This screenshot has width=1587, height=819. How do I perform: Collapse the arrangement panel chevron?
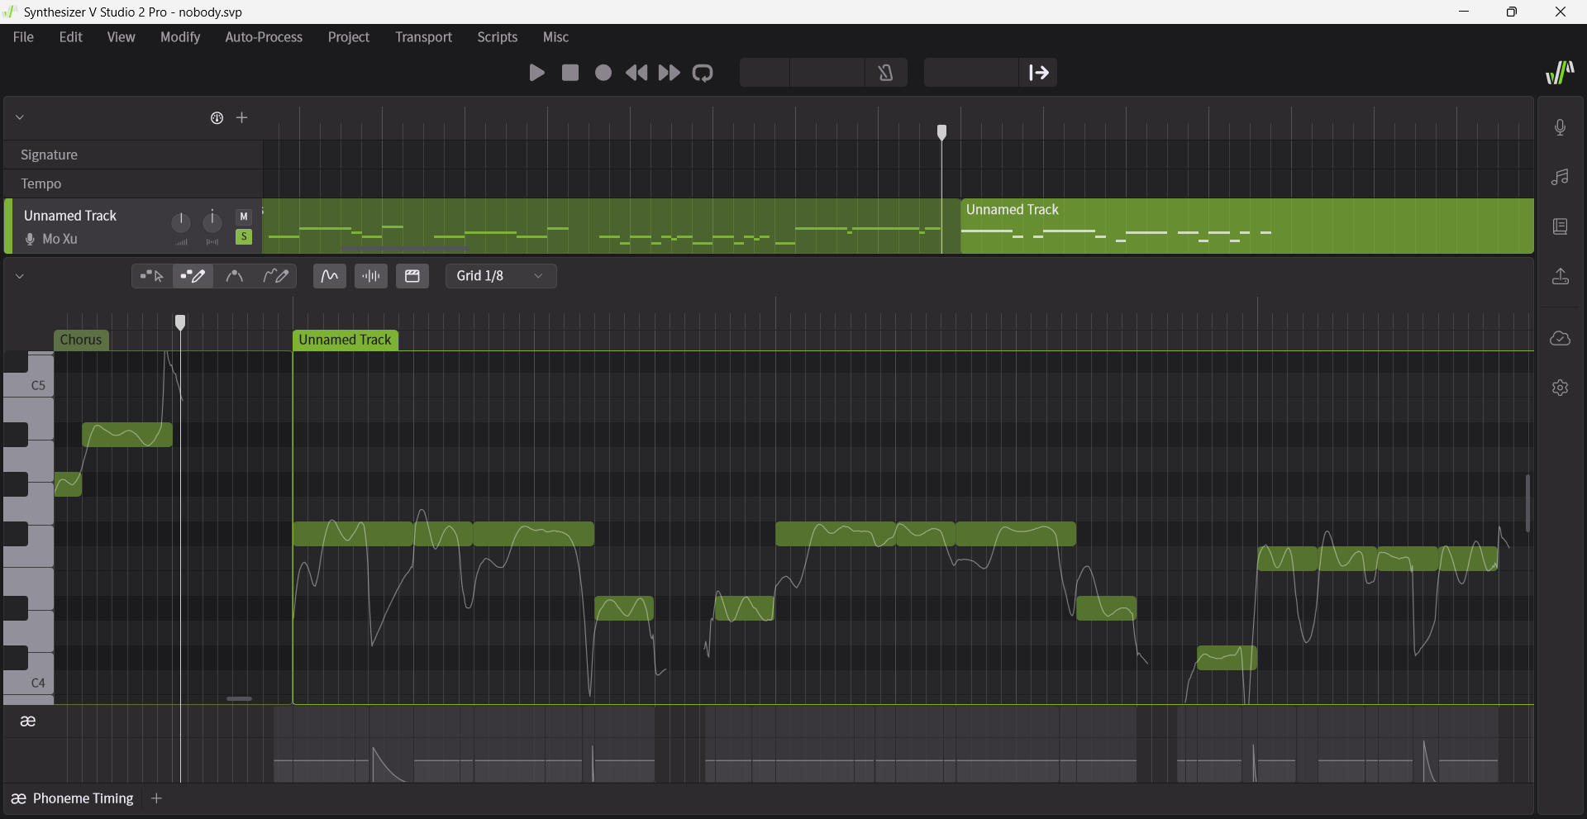pos(20,117)
